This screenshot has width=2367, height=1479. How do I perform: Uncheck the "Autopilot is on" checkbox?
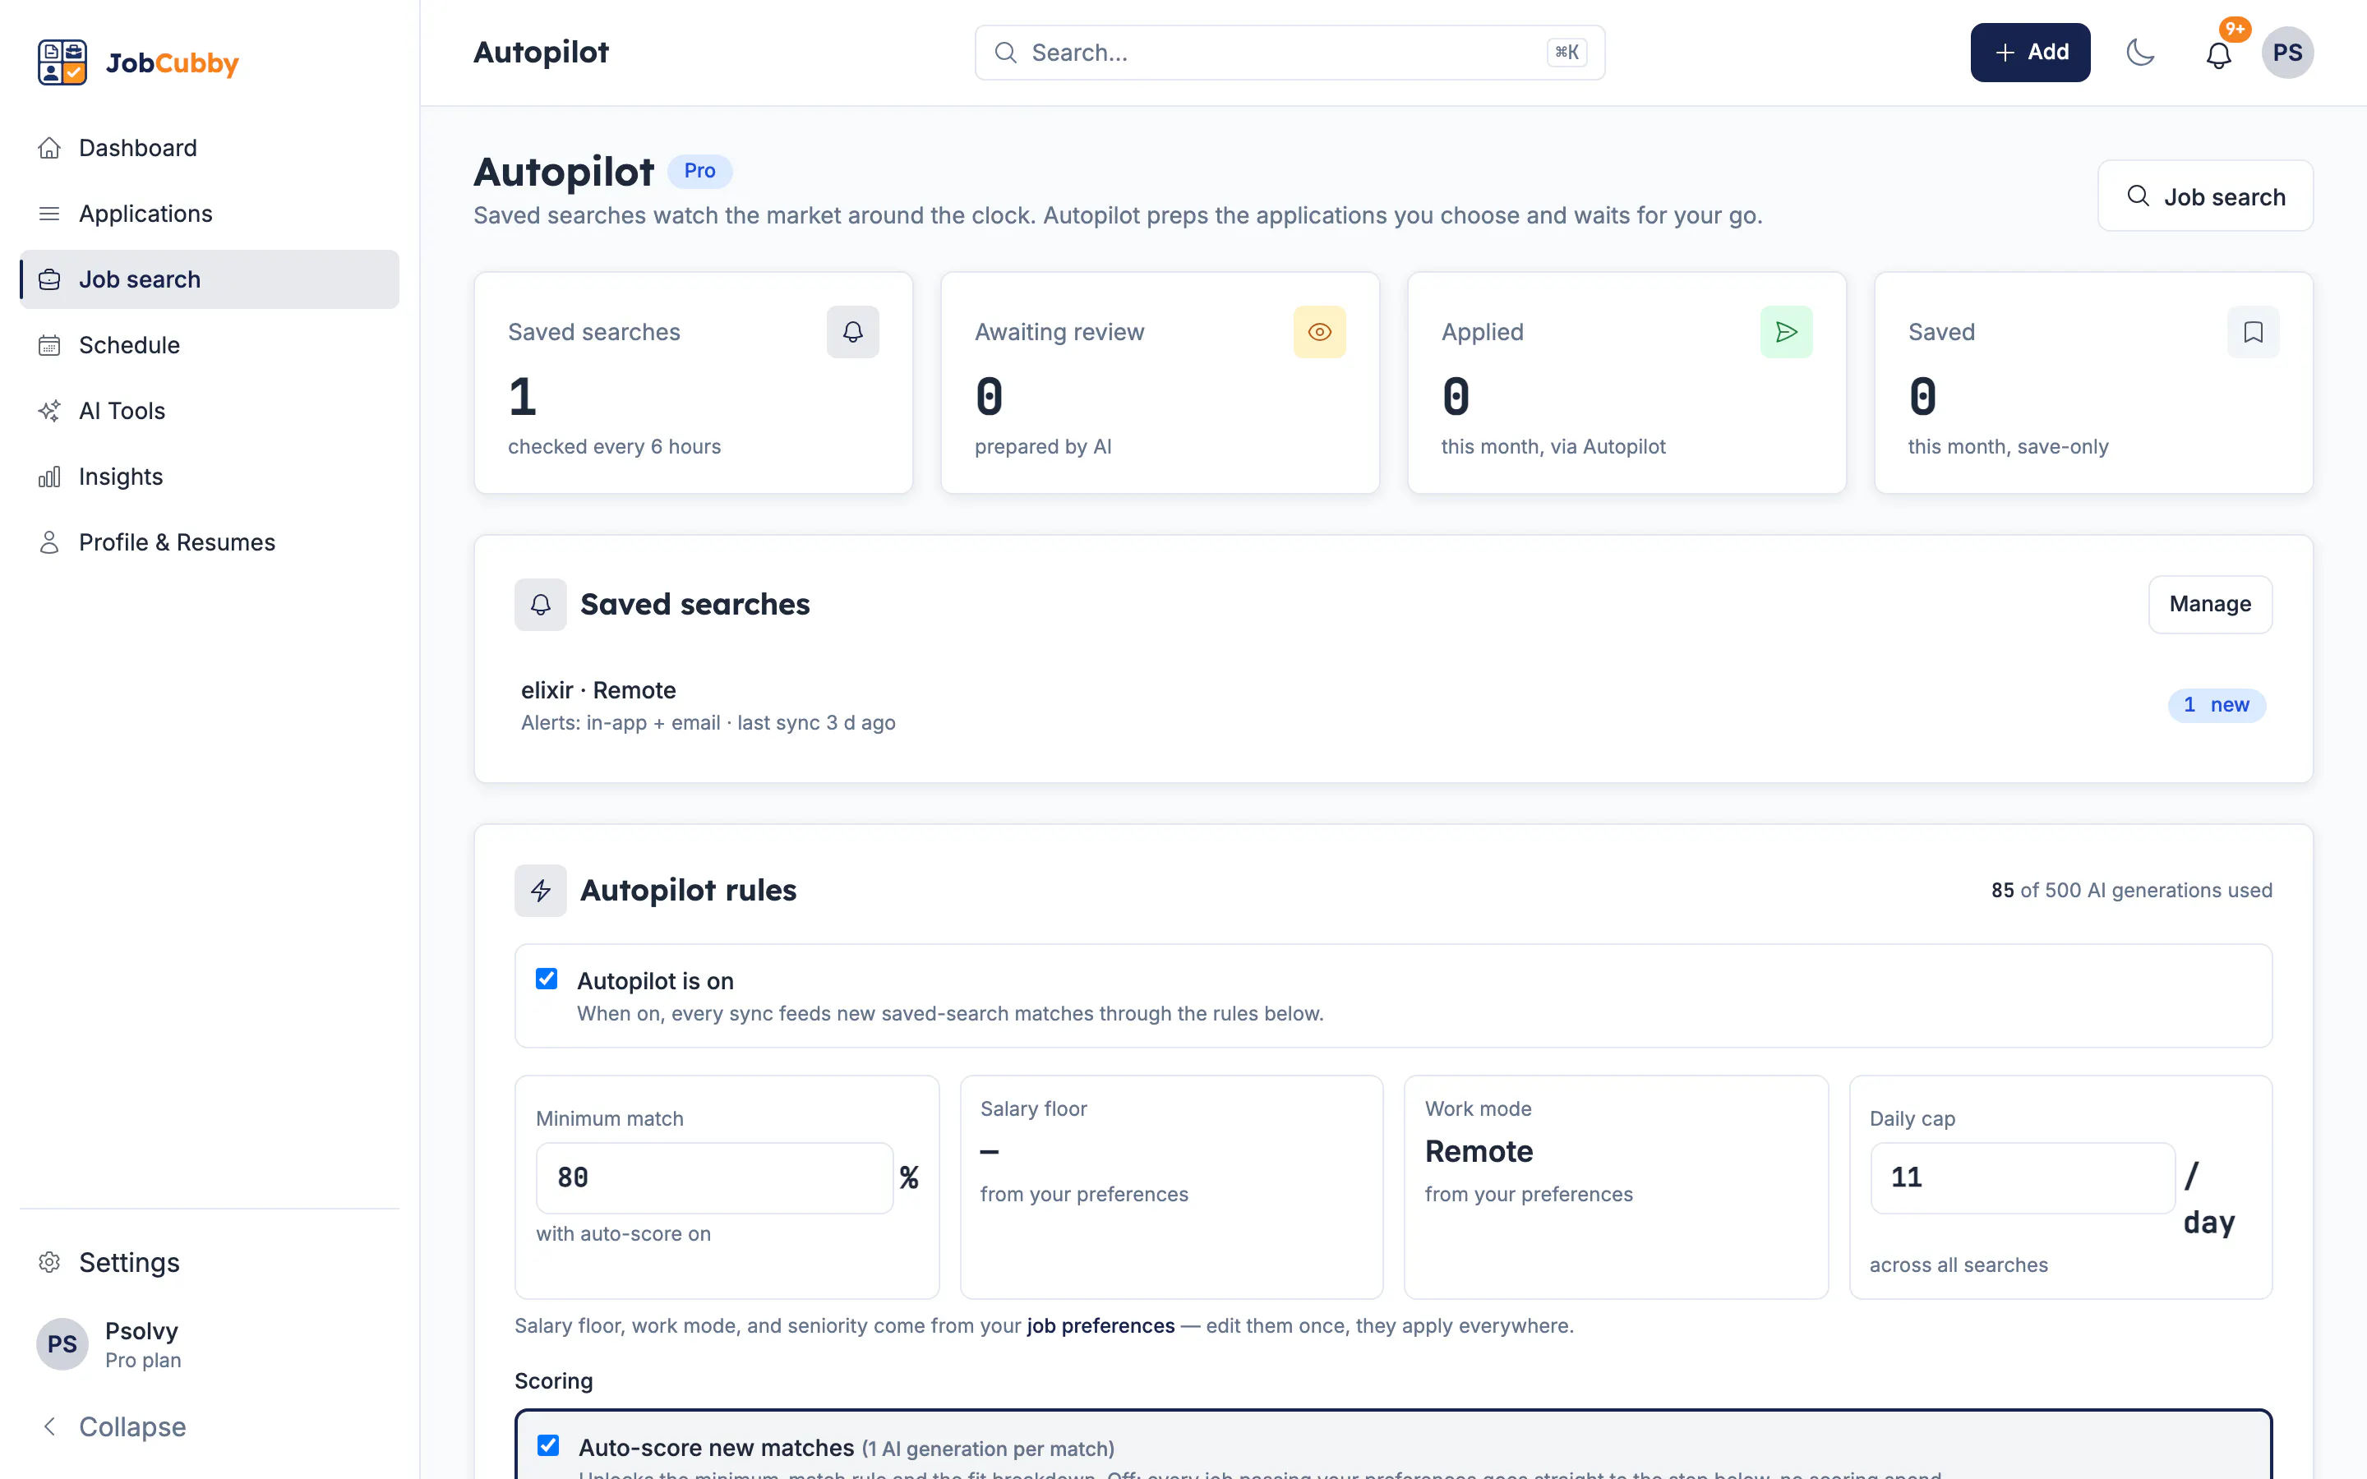547,979
